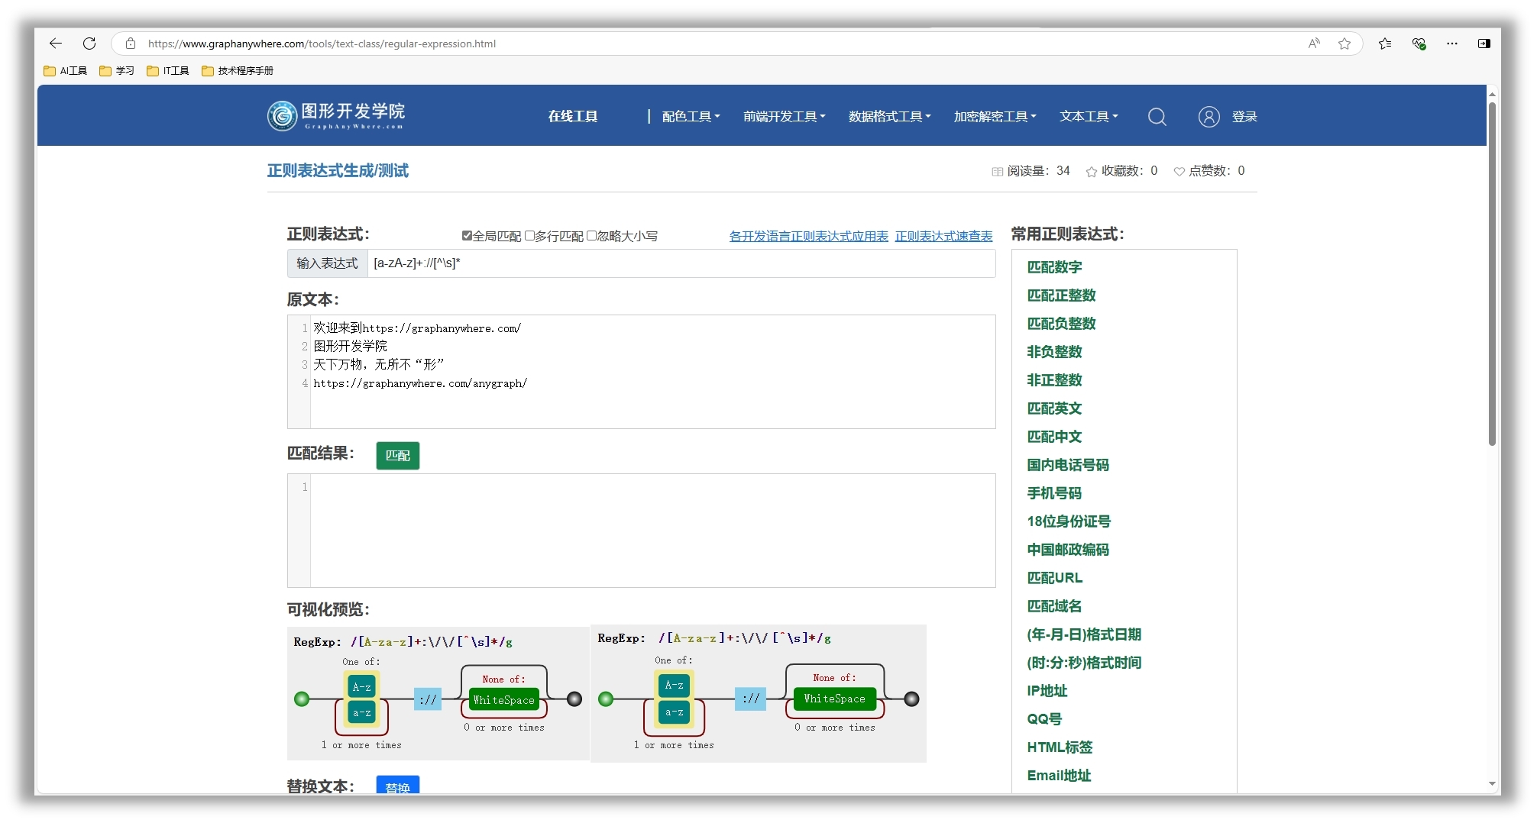Click the 图形开发学院 site logo
This screenshot has height=823, width=1537.
(336, 115)
